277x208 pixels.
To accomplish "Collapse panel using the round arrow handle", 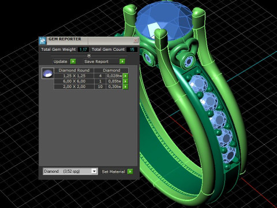I will 89,55.
